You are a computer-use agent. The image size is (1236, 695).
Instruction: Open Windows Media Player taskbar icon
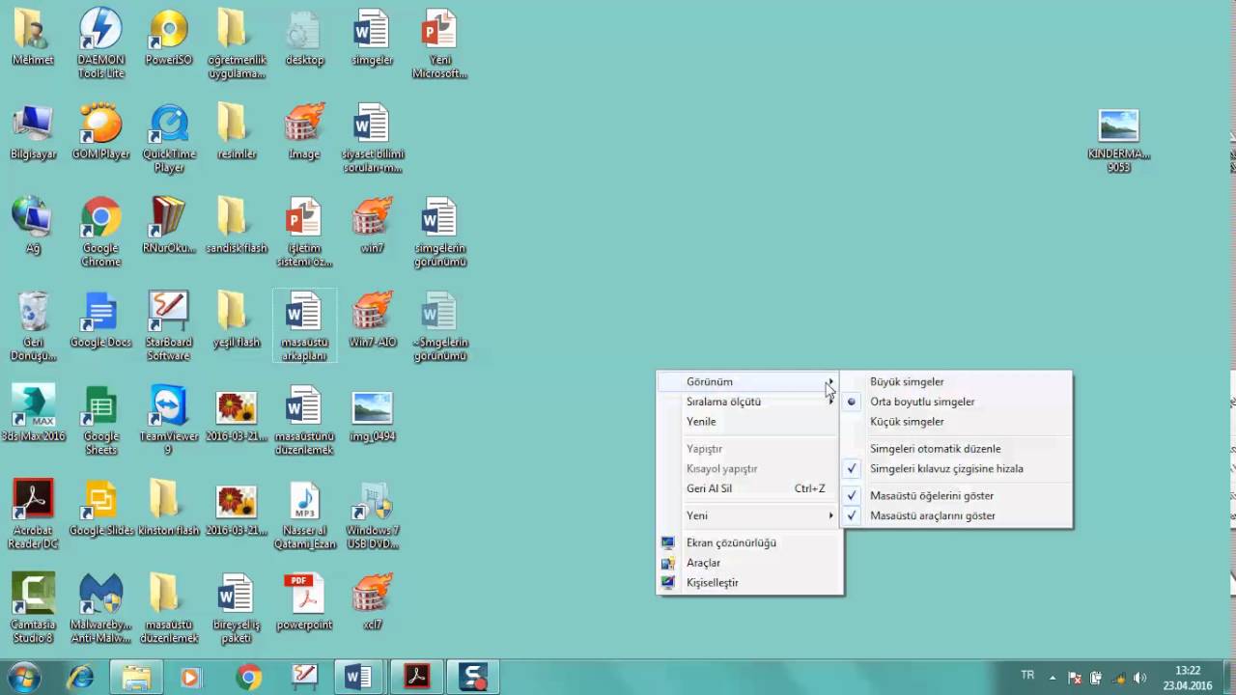[190, 678]
